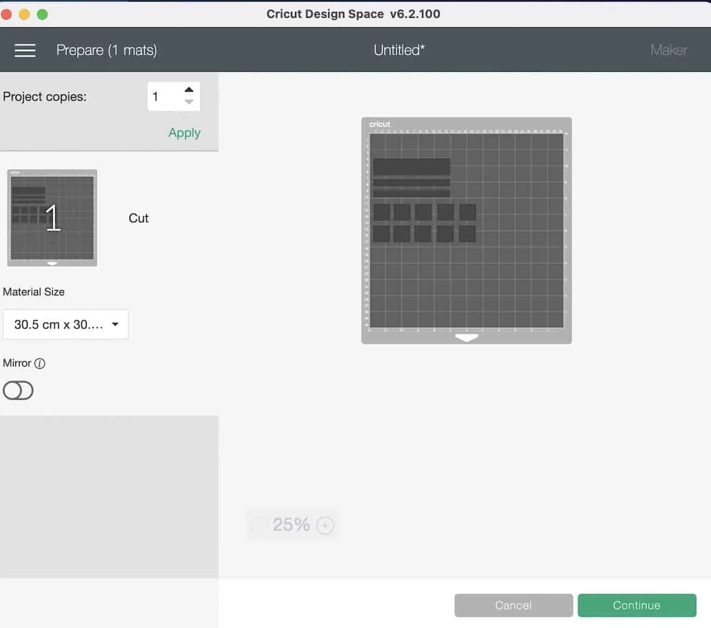Image resolution: width=711 pixels, height=628 pixels.
Task: Open the Material Size dropdown
Action: 65,324
